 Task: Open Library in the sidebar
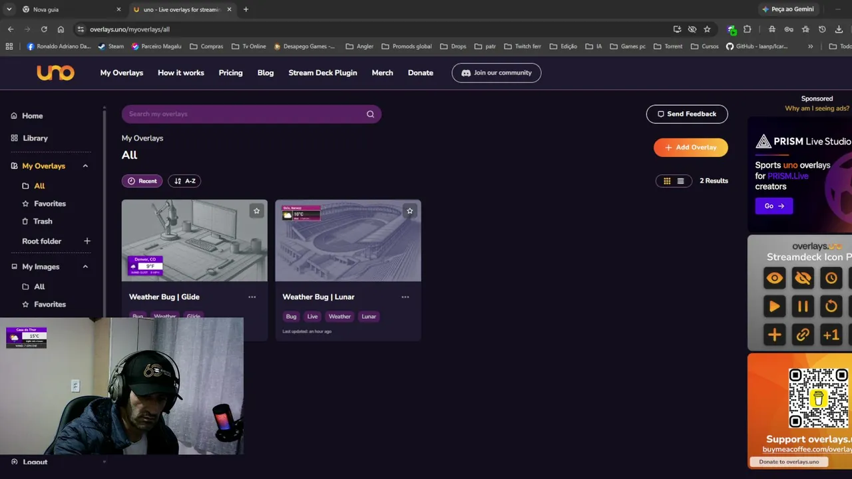tap(29, 138)
